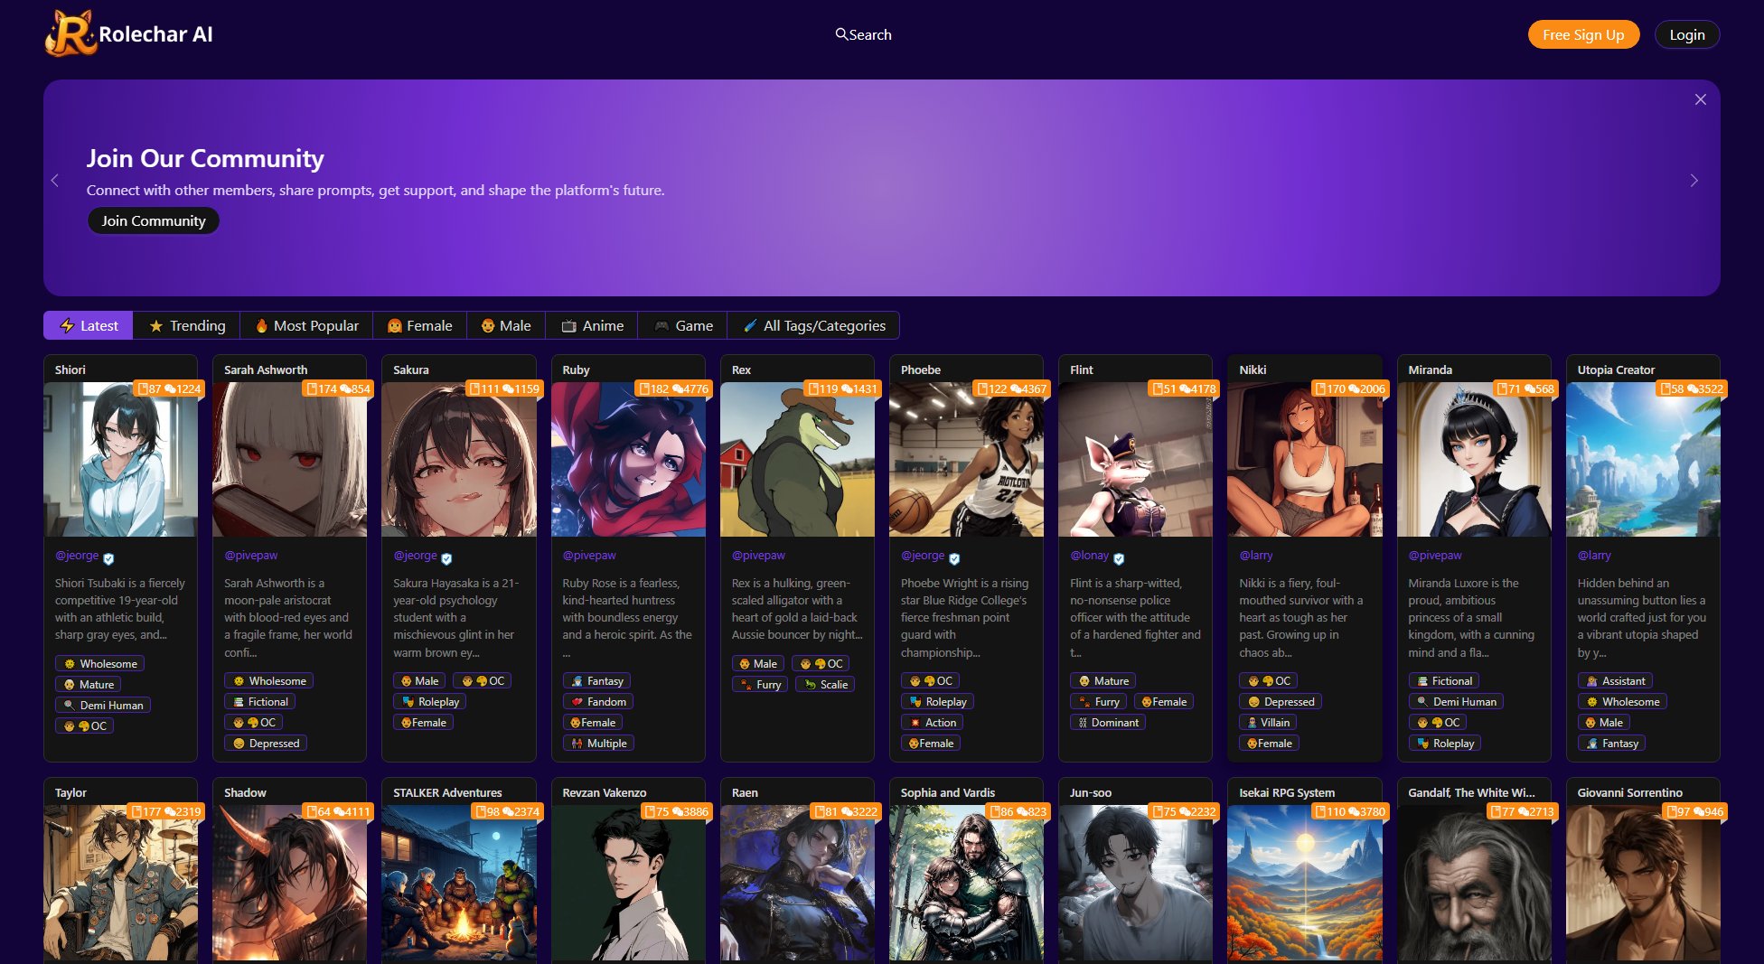
Task: Click the Join Community button
Action: click(x=153, y=220)
